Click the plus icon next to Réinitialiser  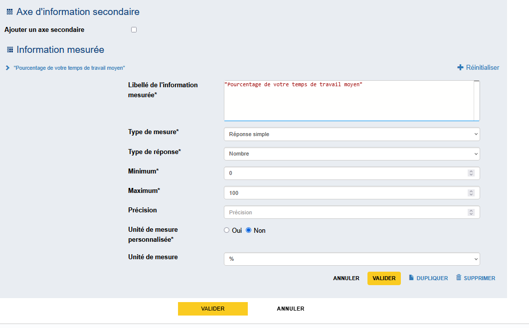pyautogui.click(x=460, y=68)
